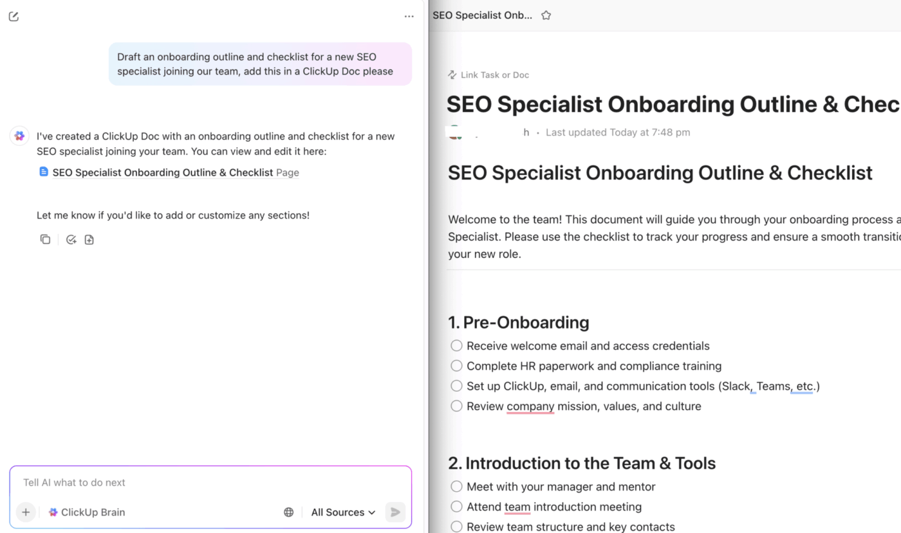Expand the All Sources dropdown
Image resolution: width=901 pixels, height=533 pixels.
pyautogui.click(x=343, y=512)
